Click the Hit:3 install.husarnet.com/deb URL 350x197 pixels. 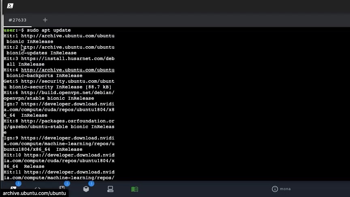point(68,58)
